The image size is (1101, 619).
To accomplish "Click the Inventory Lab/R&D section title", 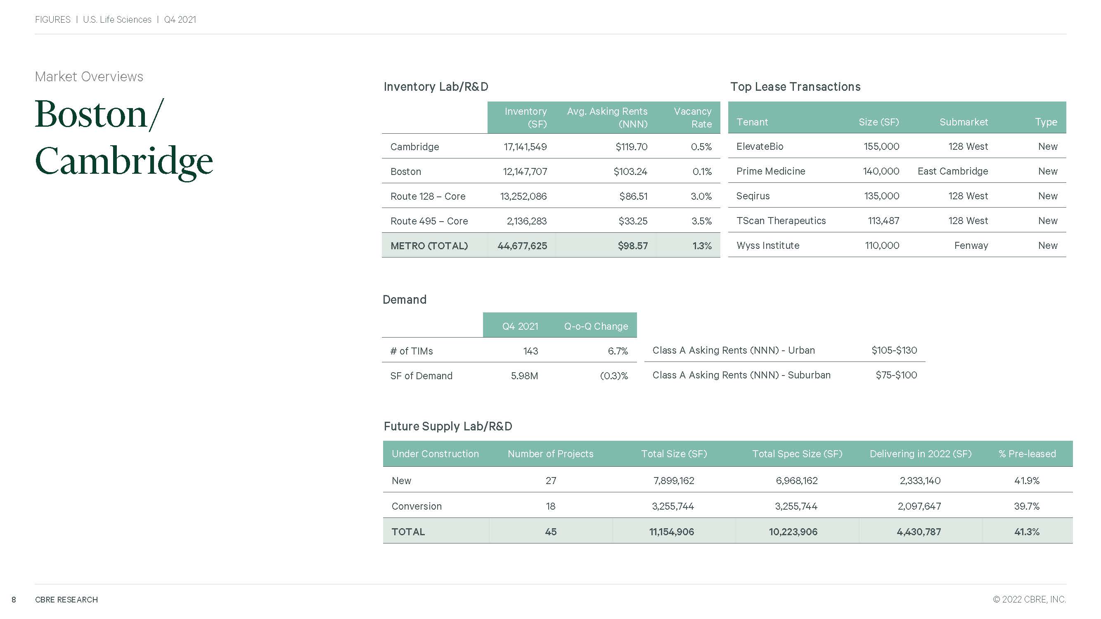I will pyautogui.click(x=436, y=87).
